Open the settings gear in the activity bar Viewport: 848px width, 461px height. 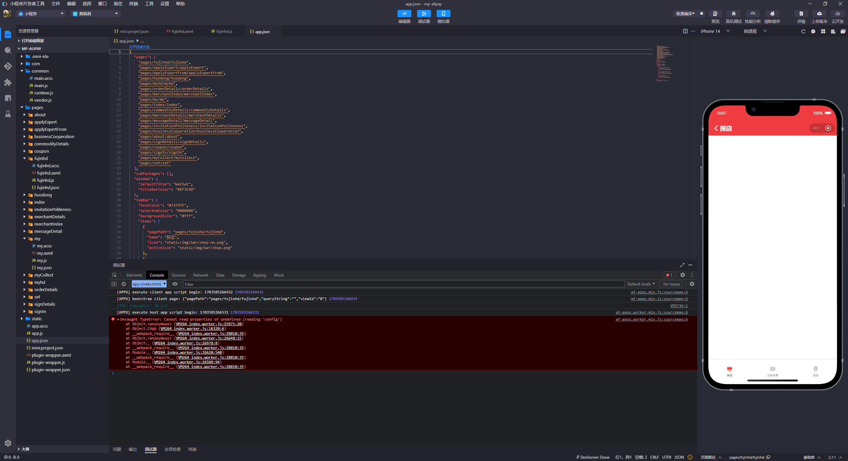tap(8, 443)
